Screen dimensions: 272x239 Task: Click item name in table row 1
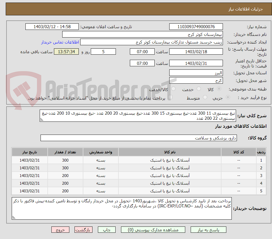[170, 160]
